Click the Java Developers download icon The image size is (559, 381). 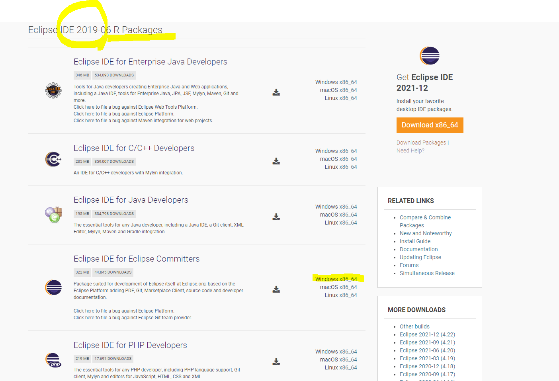[x=276, y=217]
